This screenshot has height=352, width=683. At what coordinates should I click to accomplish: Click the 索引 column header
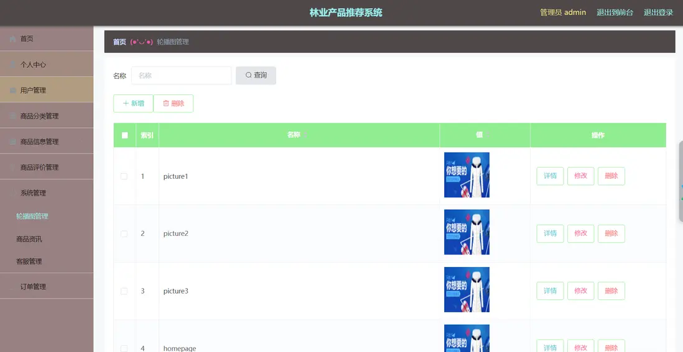147,135
